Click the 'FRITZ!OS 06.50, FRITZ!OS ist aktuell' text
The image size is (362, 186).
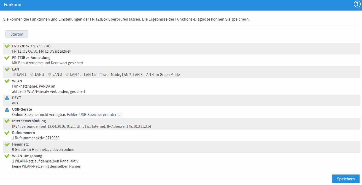pyautogui.click(x=42, y=51)
